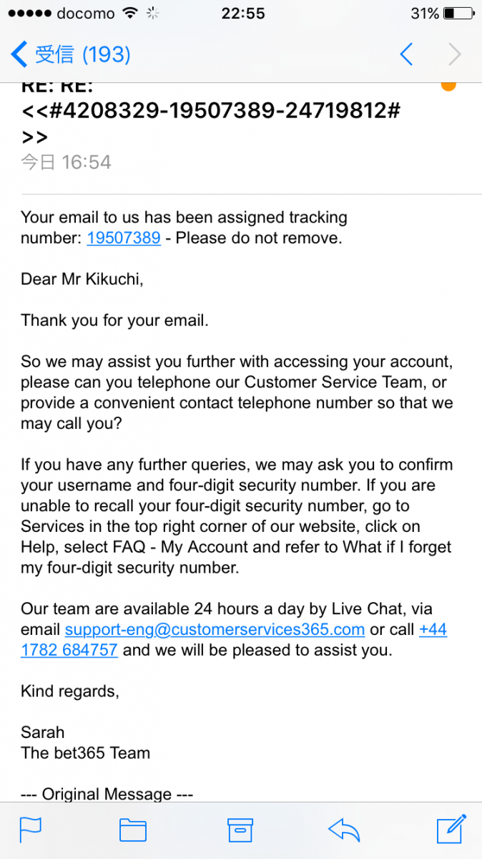Tap the 今日 16:54 timestamp

point(66,162)
